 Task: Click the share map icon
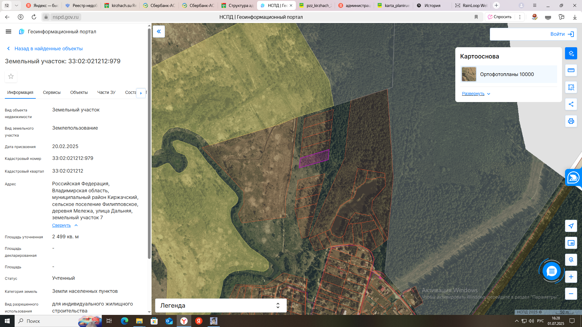point(571,104)
